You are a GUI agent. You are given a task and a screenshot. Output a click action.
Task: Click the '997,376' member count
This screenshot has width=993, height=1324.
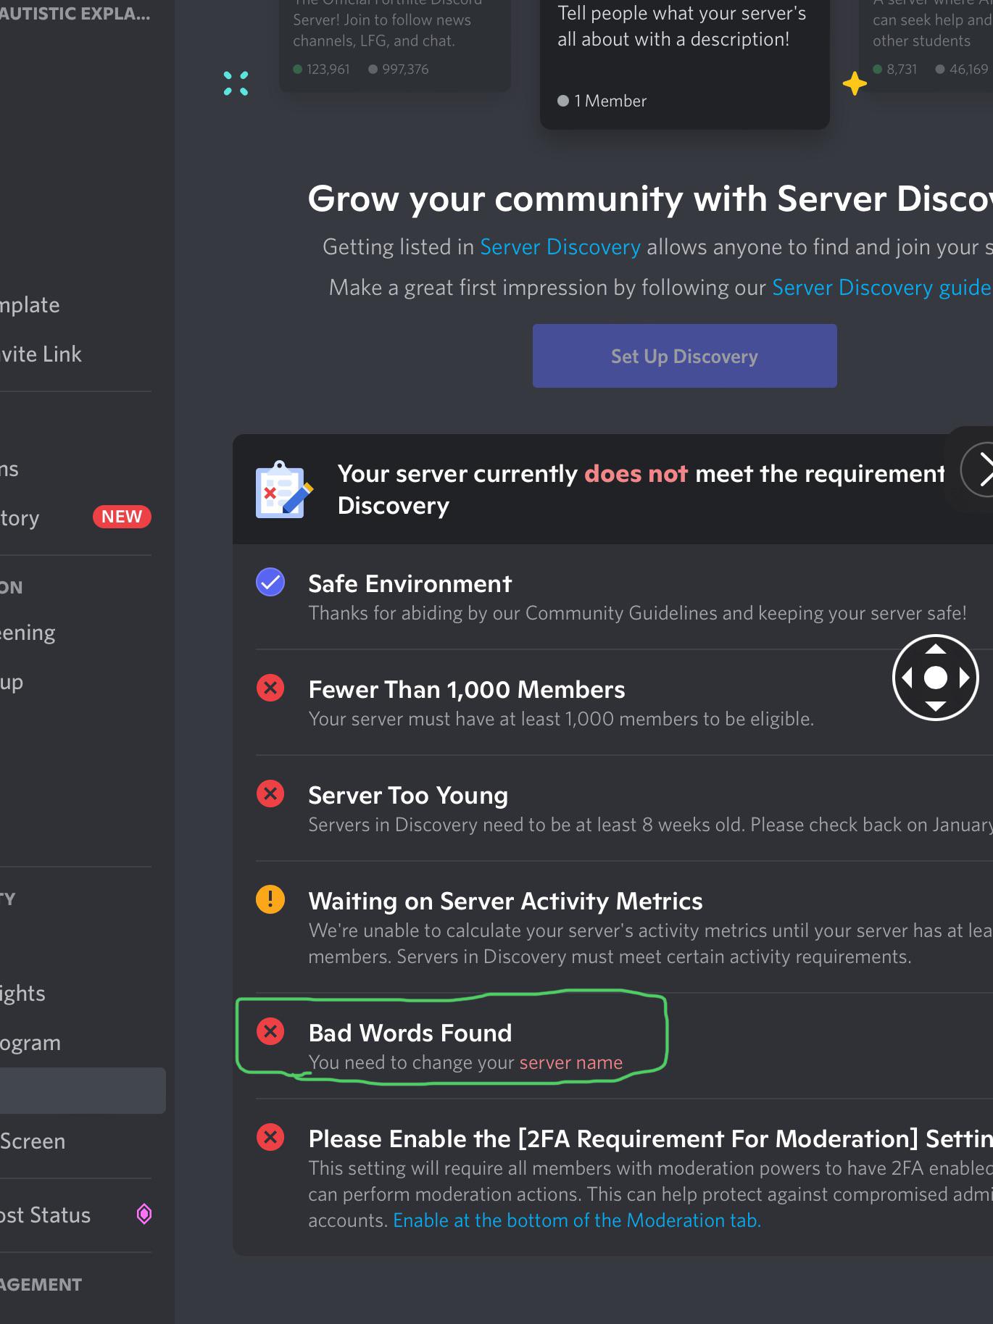405,69
